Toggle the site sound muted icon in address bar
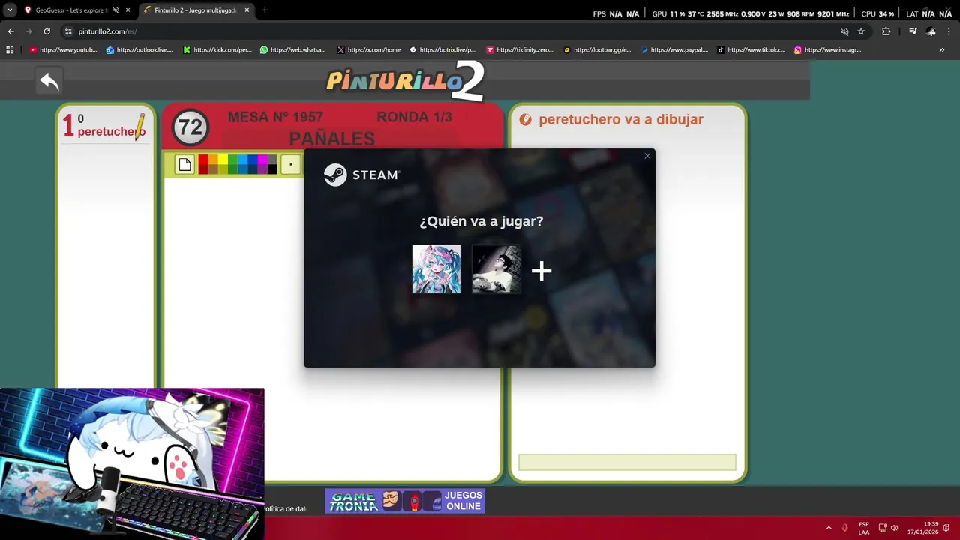Viewport: 960px width, 540px height. click(x=844, y=31)
